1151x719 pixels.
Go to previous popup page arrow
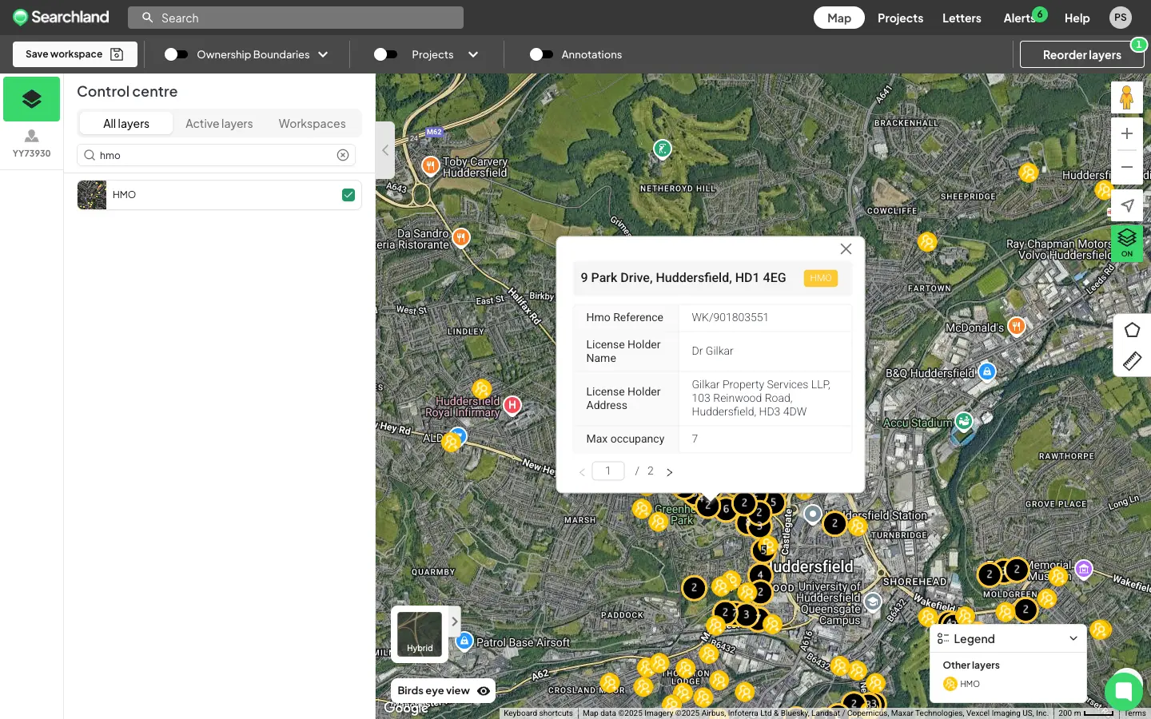pos(582,472)
